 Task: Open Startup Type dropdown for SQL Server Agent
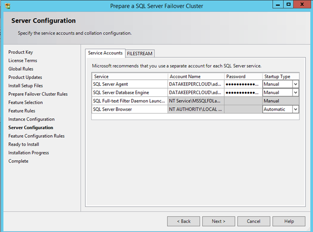coord(295,84)
